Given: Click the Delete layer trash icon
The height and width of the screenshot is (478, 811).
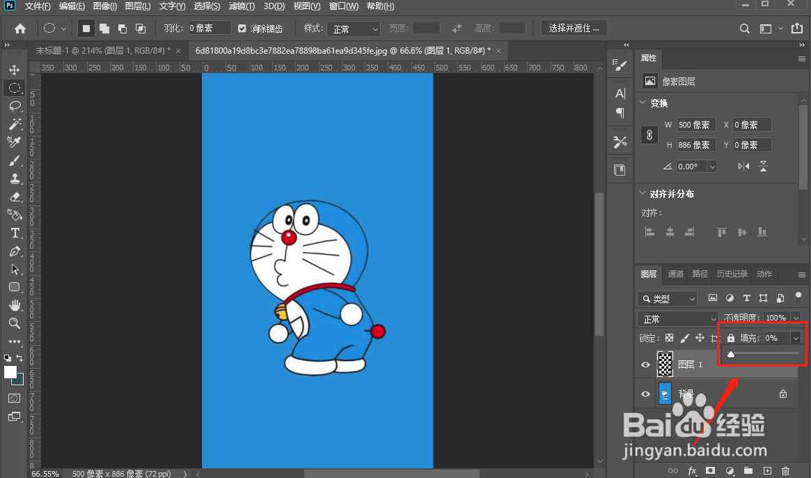Looking at the screenshot, I should click(x=785, y=470).
